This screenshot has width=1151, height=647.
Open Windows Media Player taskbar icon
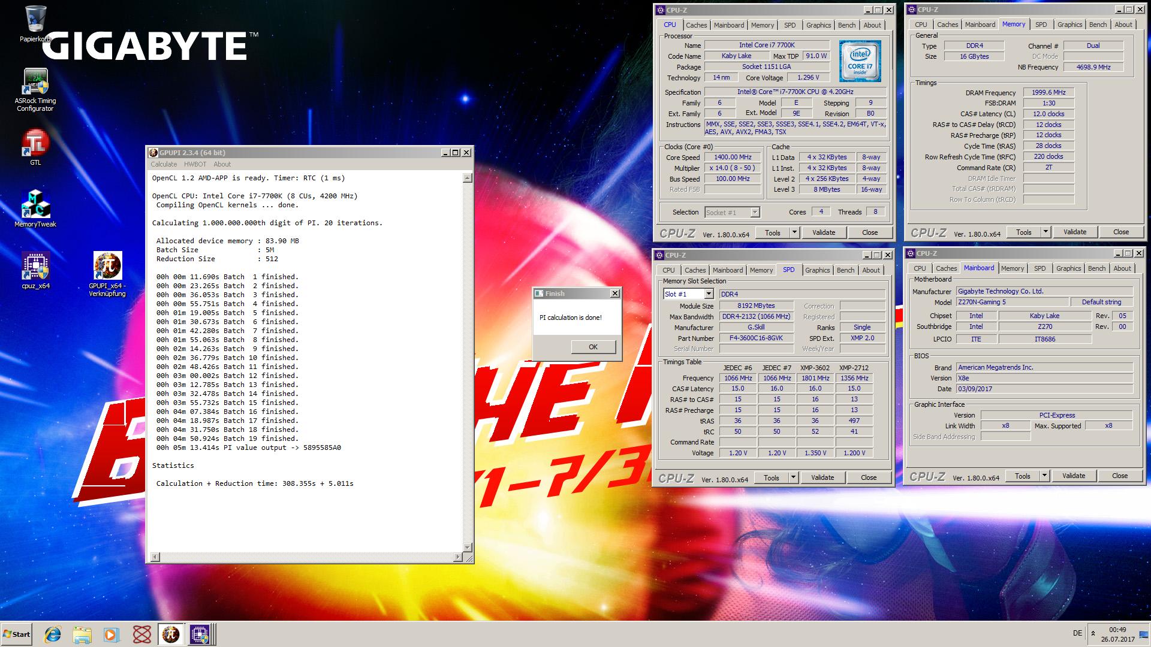112,634
